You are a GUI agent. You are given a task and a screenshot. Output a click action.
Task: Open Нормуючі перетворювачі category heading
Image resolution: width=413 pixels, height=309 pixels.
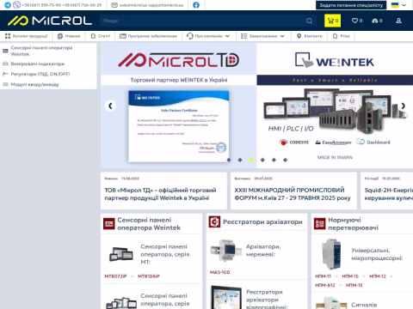click(x=353, y=224)
